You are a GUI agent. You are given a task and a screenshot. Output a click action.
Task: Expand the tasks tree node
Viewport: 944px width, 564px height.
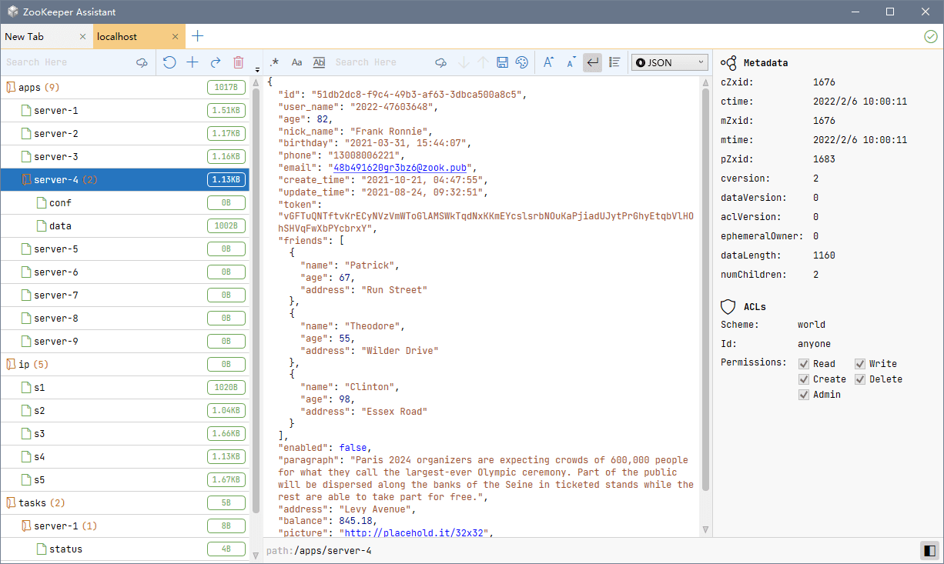11,503
